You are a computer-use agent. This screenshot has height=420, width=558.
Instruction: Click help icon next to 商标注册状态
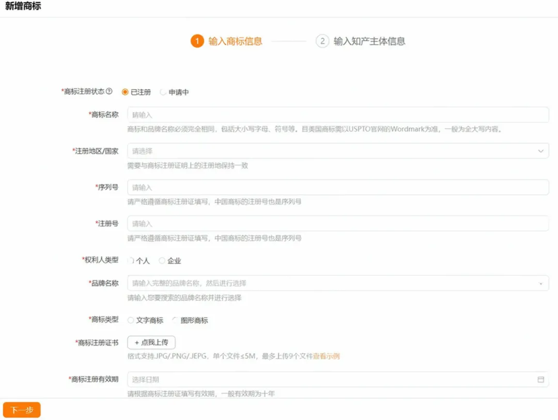coord(109,91)
